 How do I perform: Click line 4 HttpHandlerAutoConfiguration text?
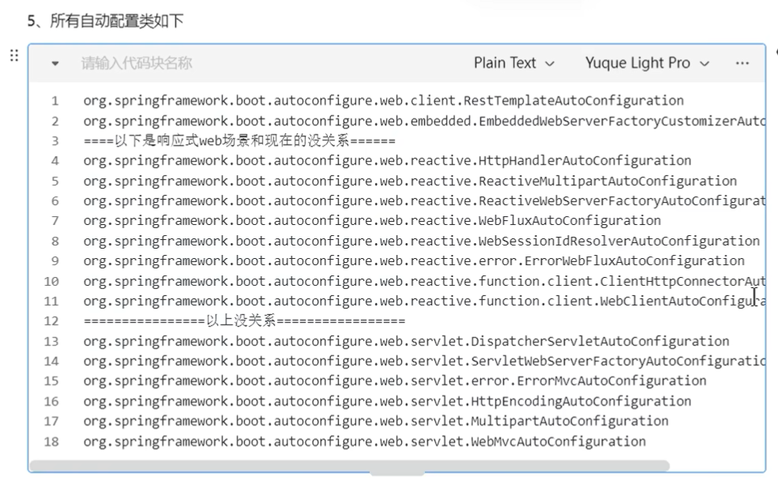point(584,161)
